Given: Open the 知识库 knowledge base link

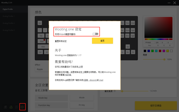Looking at the screenshot, I should (x=68, y=75).
